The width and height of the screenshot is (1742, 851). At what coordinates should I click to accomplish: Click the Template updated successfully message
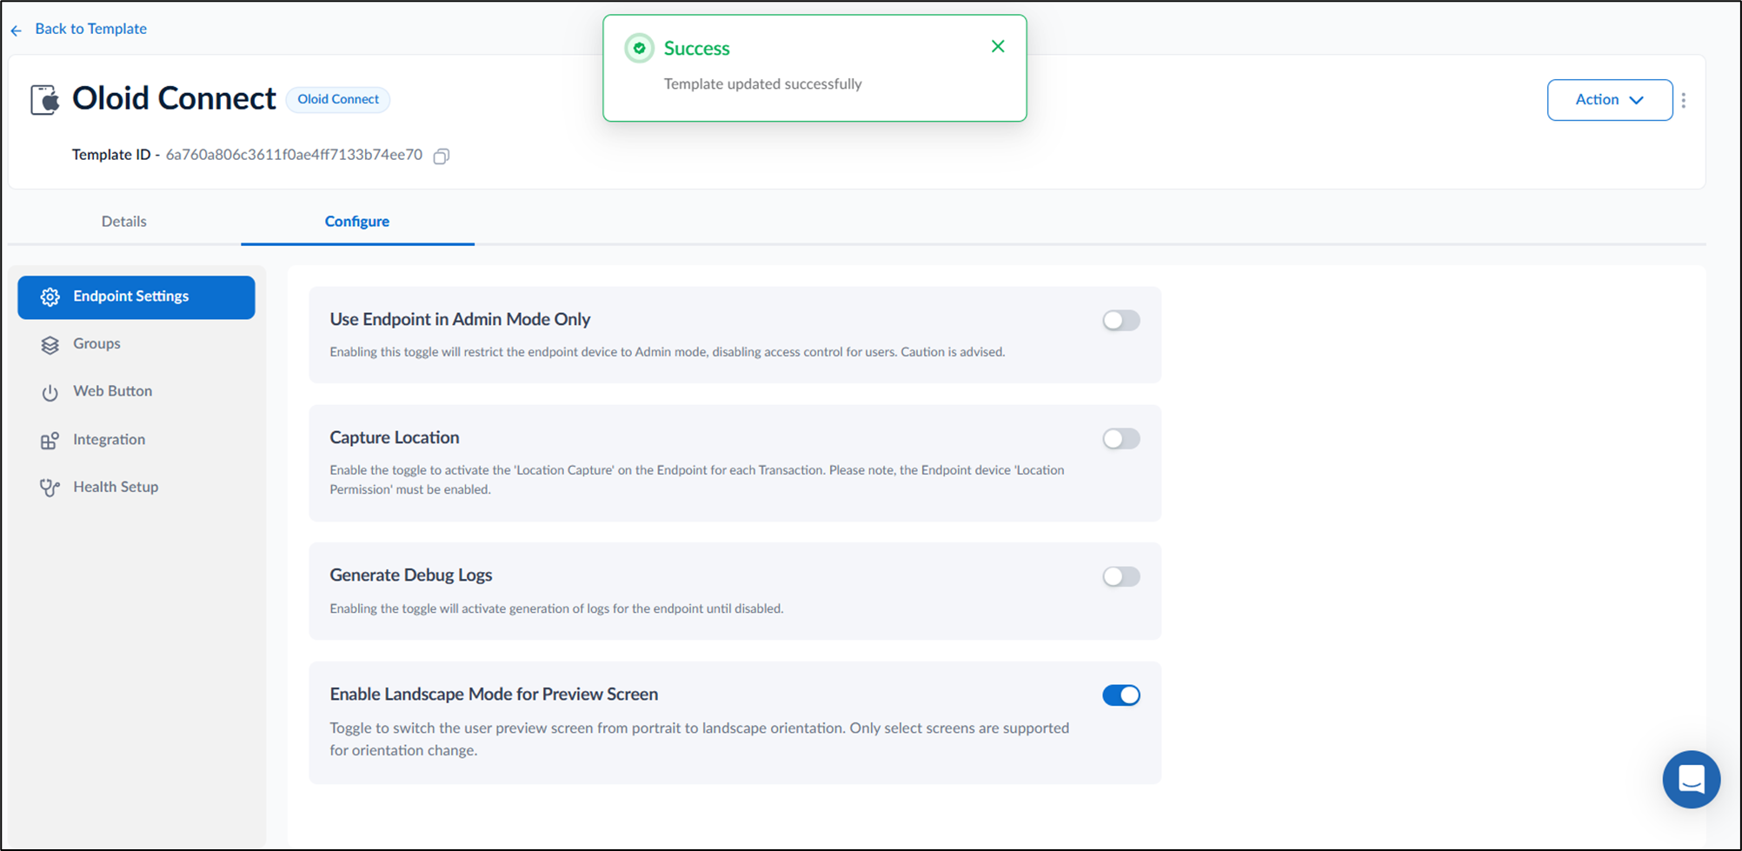762,84
